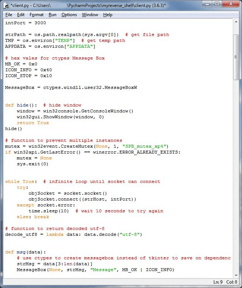Click the 'def msg(data):' definition line
This screenshot has height=288, width=242.
[26, 252]
